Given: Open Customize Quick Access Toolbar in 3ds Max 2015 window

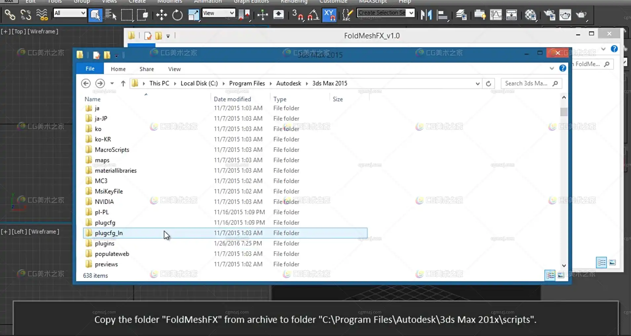Looking at the screenshot, I should point(116,56).
